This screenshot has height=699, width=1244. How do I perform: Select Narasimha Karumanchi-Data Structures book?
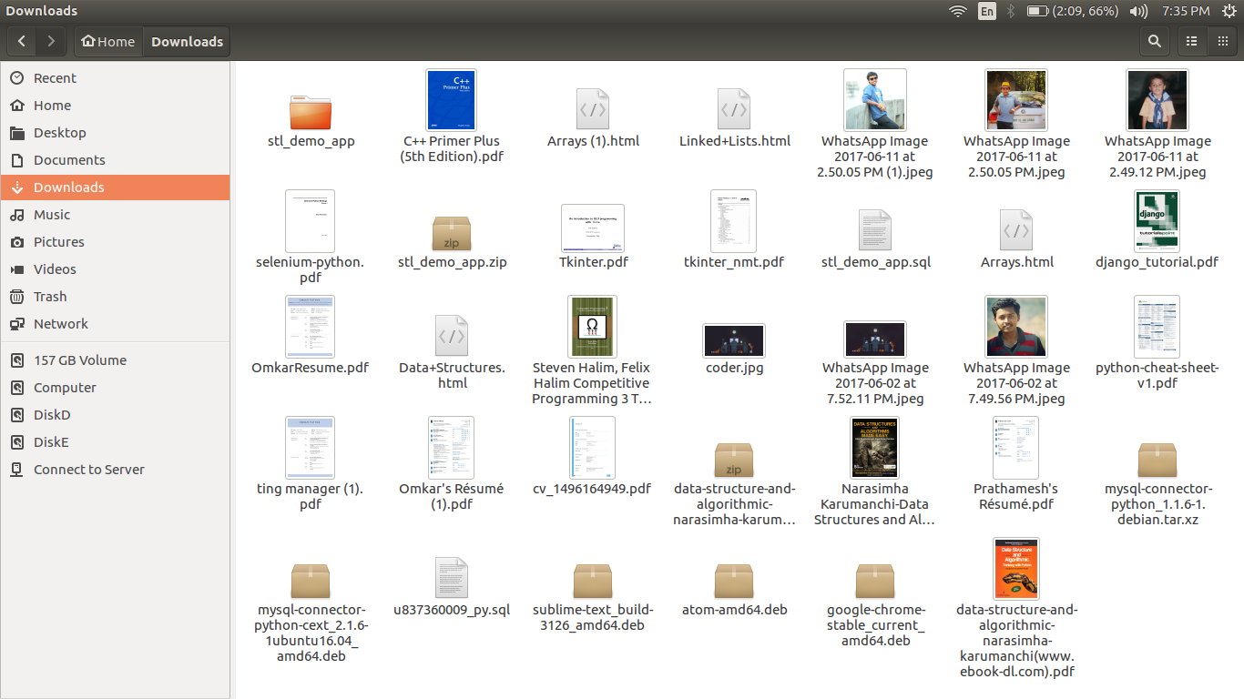875,448
